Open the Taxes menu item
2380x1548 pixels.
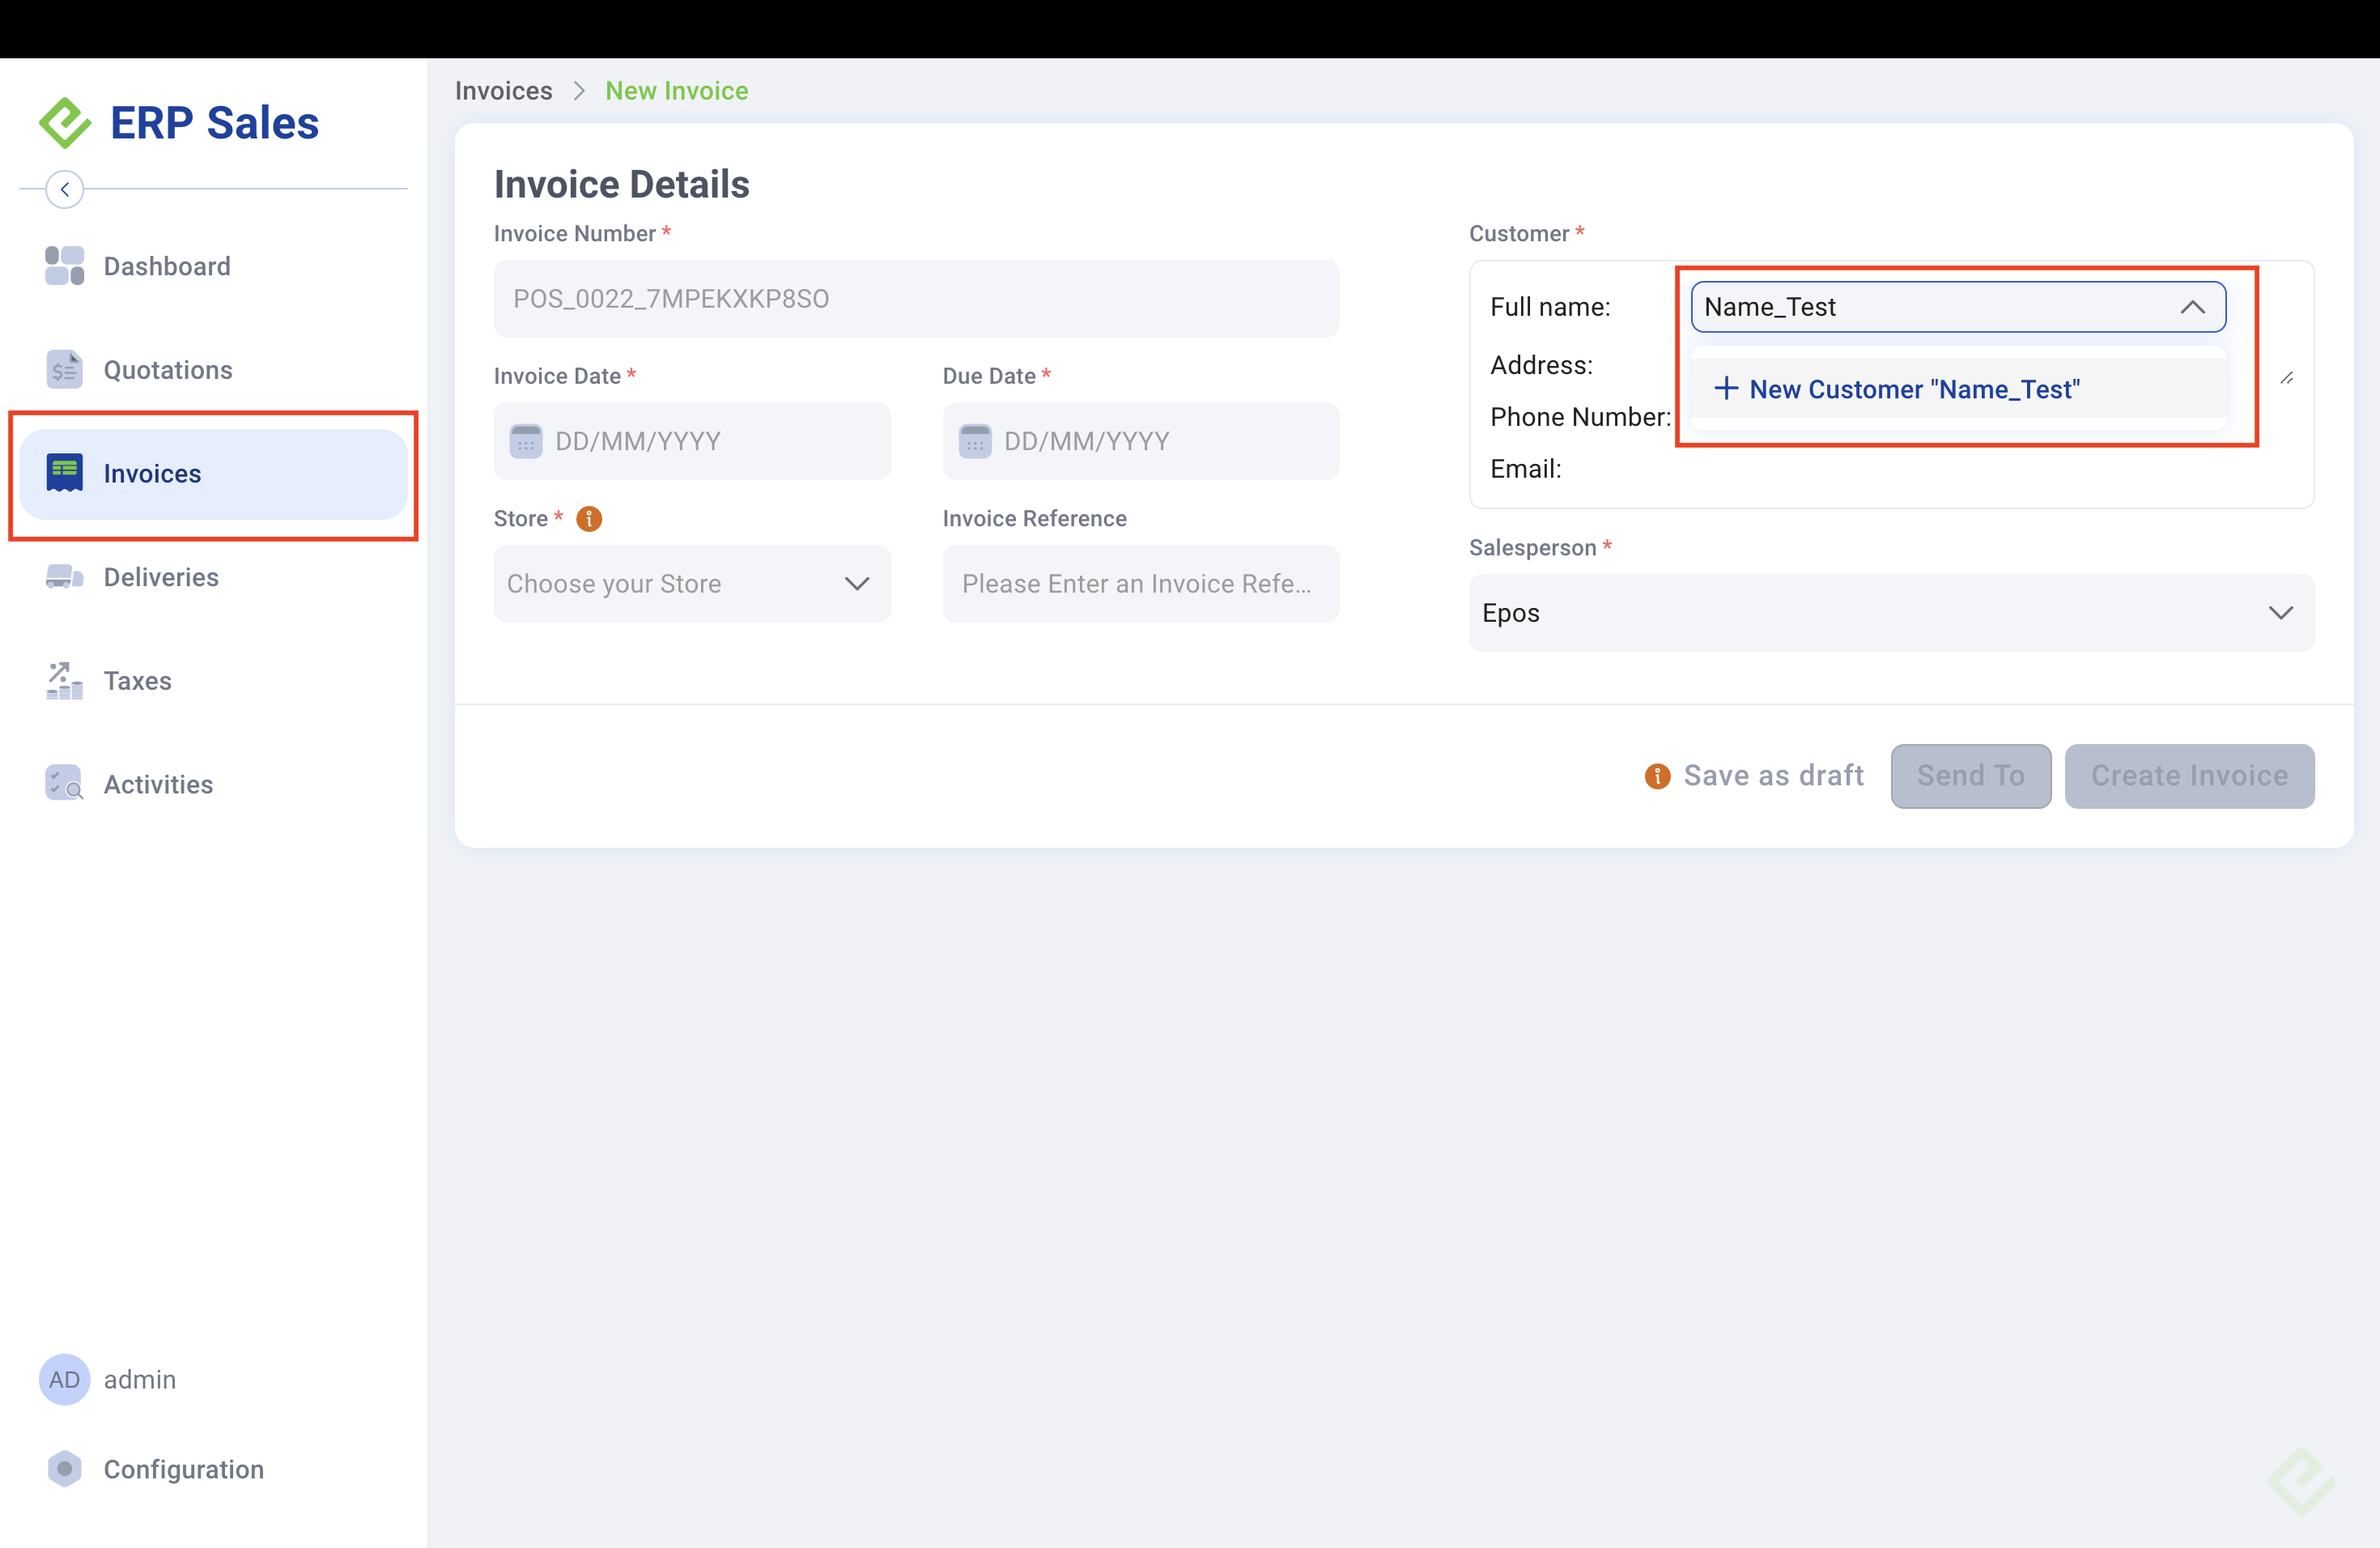(213, 681)
